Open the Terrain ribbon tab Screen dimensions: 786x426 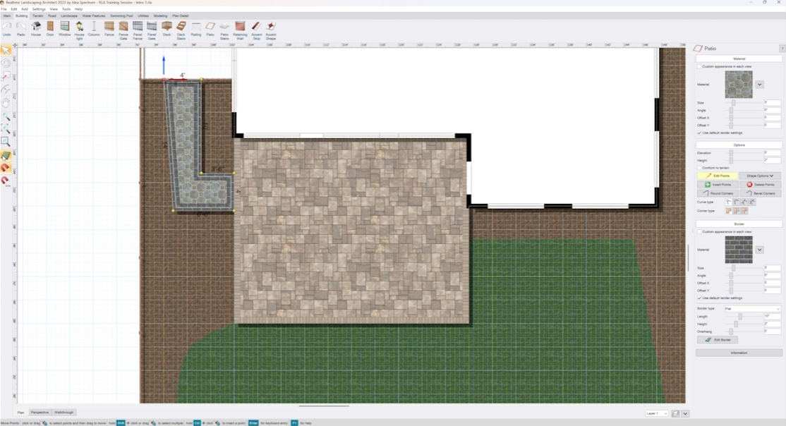[x=37, y=16]
